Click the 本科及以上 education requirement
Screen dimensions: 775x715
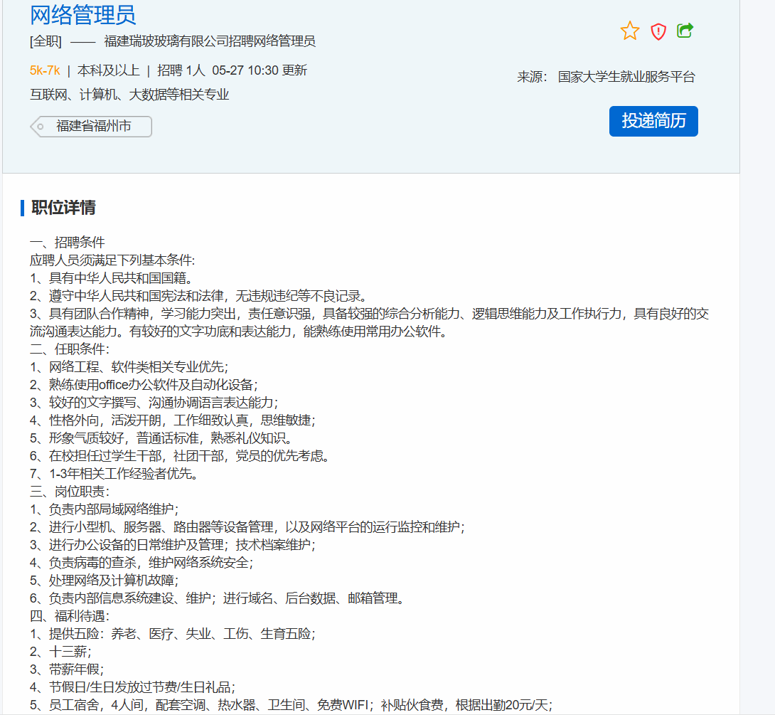click(108, 70)
